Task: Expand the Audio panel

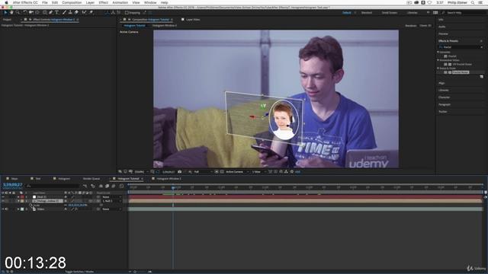Action: pyautogui.click(x=442, y=27)
